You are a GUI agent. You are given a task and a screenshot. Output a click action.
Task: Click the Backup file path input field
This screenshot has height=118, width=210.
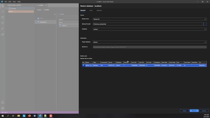148,24
